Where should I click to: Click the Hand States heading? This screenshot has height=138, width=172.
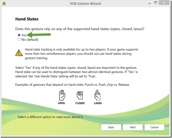tap(27, 19)
